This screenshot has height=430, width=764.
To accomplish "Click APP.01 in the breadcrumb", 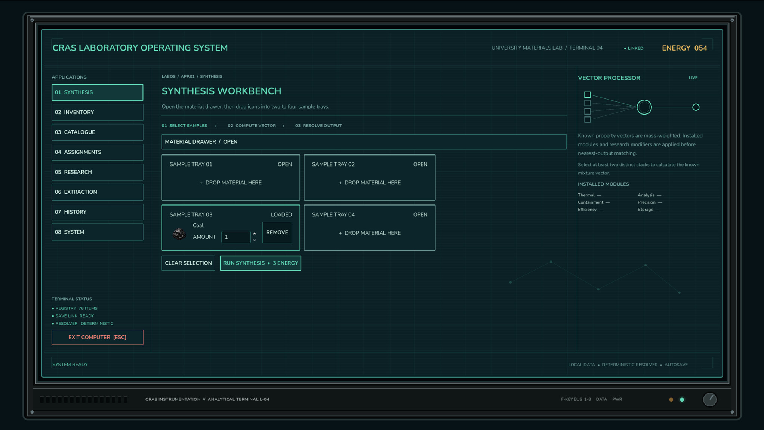I will coord(188,76).
